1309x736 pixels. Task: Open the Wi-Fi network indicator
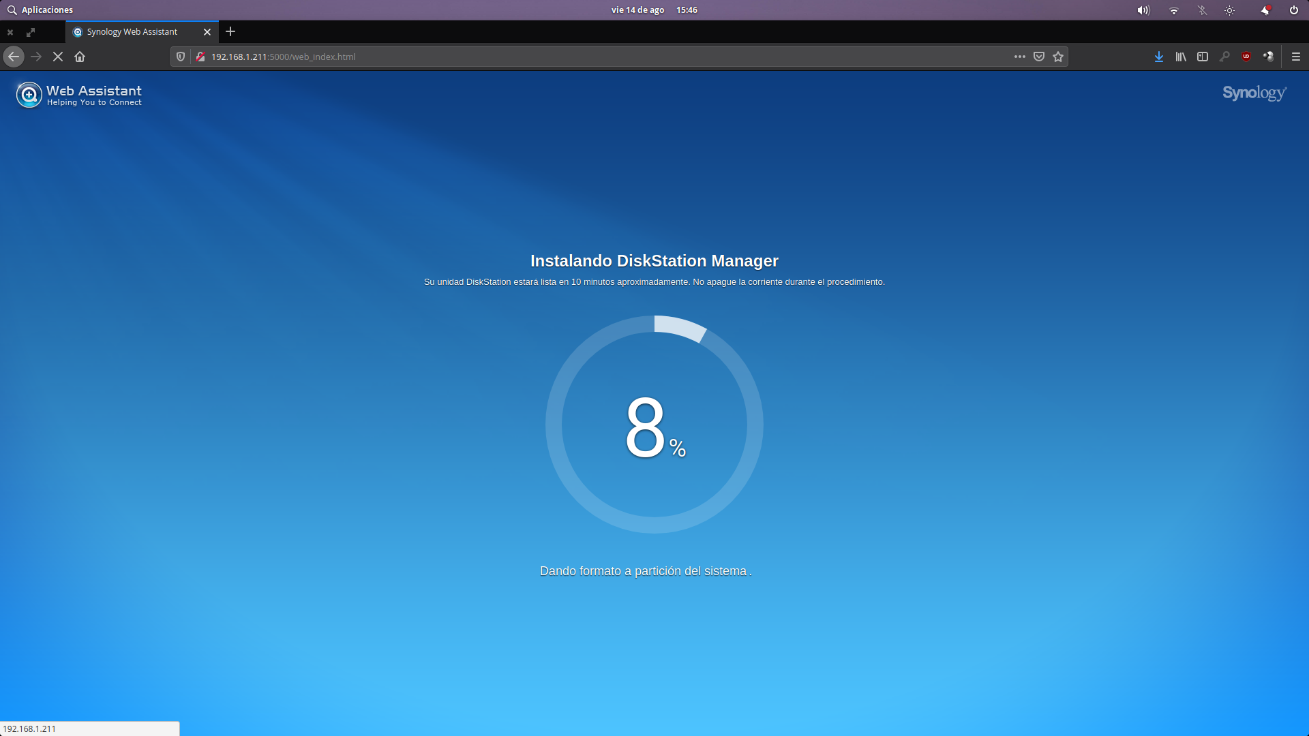(1174, 10)
